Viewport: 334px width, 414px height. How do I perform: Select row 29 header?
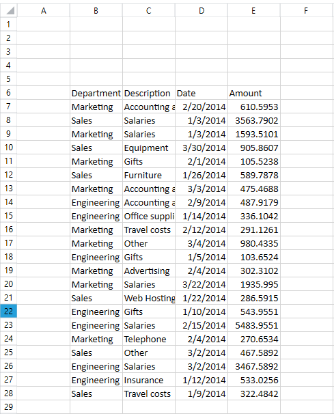pos(9,406)
